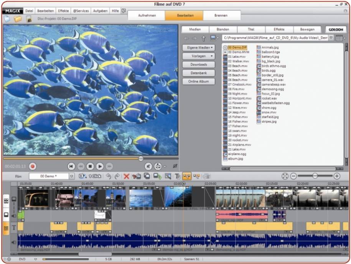Screen dimensions: 351x264
Task: Open the DVD disc type dropdown in status bar
Action: (35, 259)
